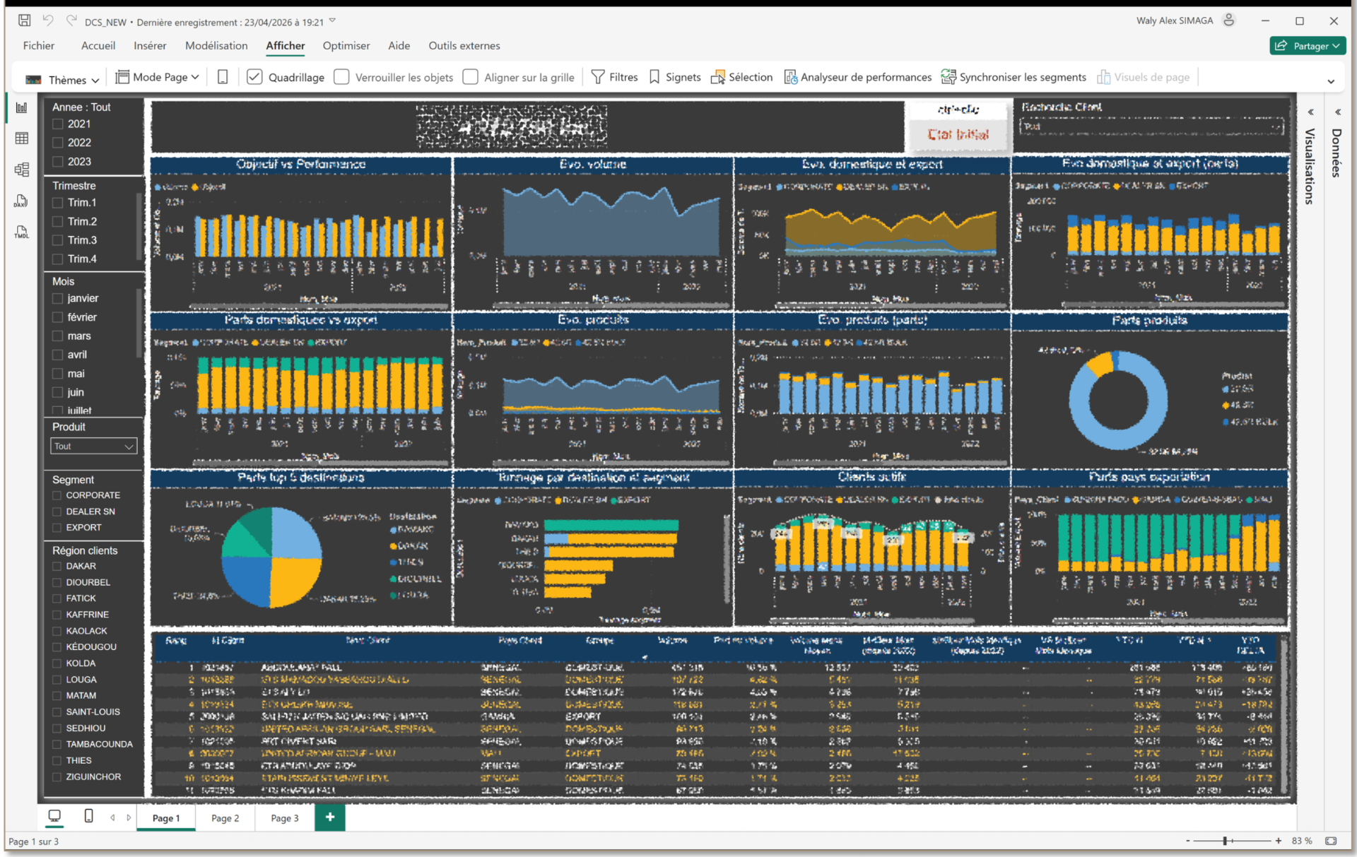The image size is (1357, 857).
Task: Click zoom out minus icon
Action: click(1188, 841)
